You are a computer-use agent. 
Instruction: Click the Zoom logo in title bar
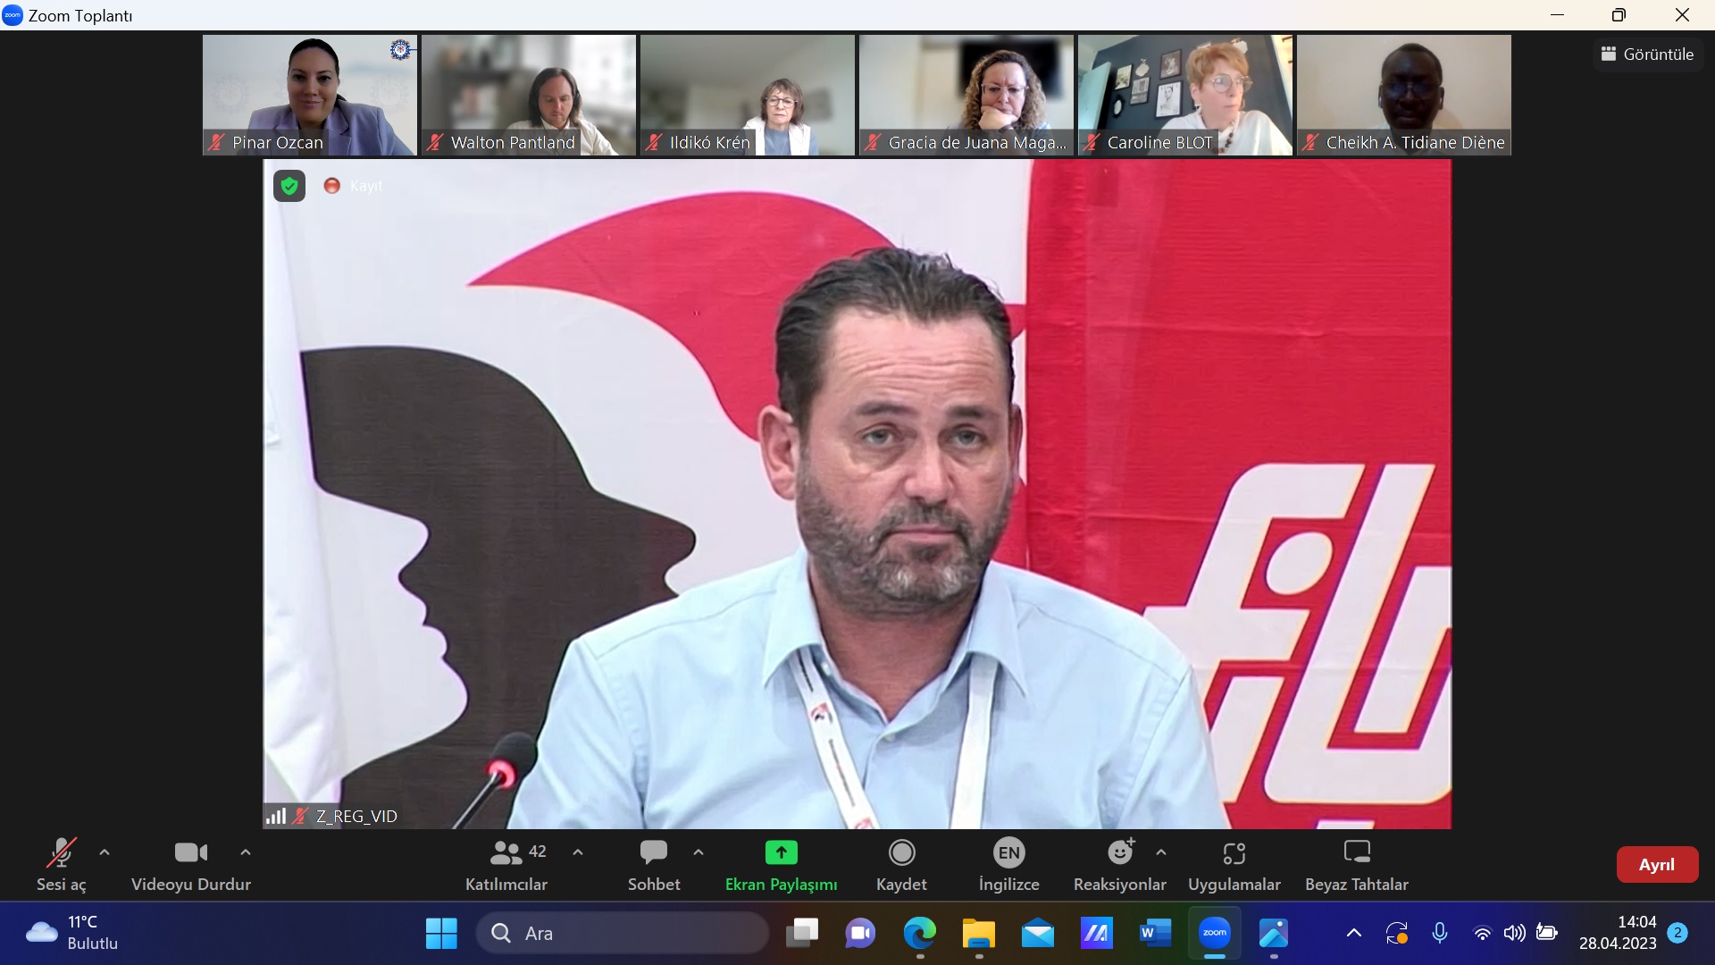coord(13,15)
